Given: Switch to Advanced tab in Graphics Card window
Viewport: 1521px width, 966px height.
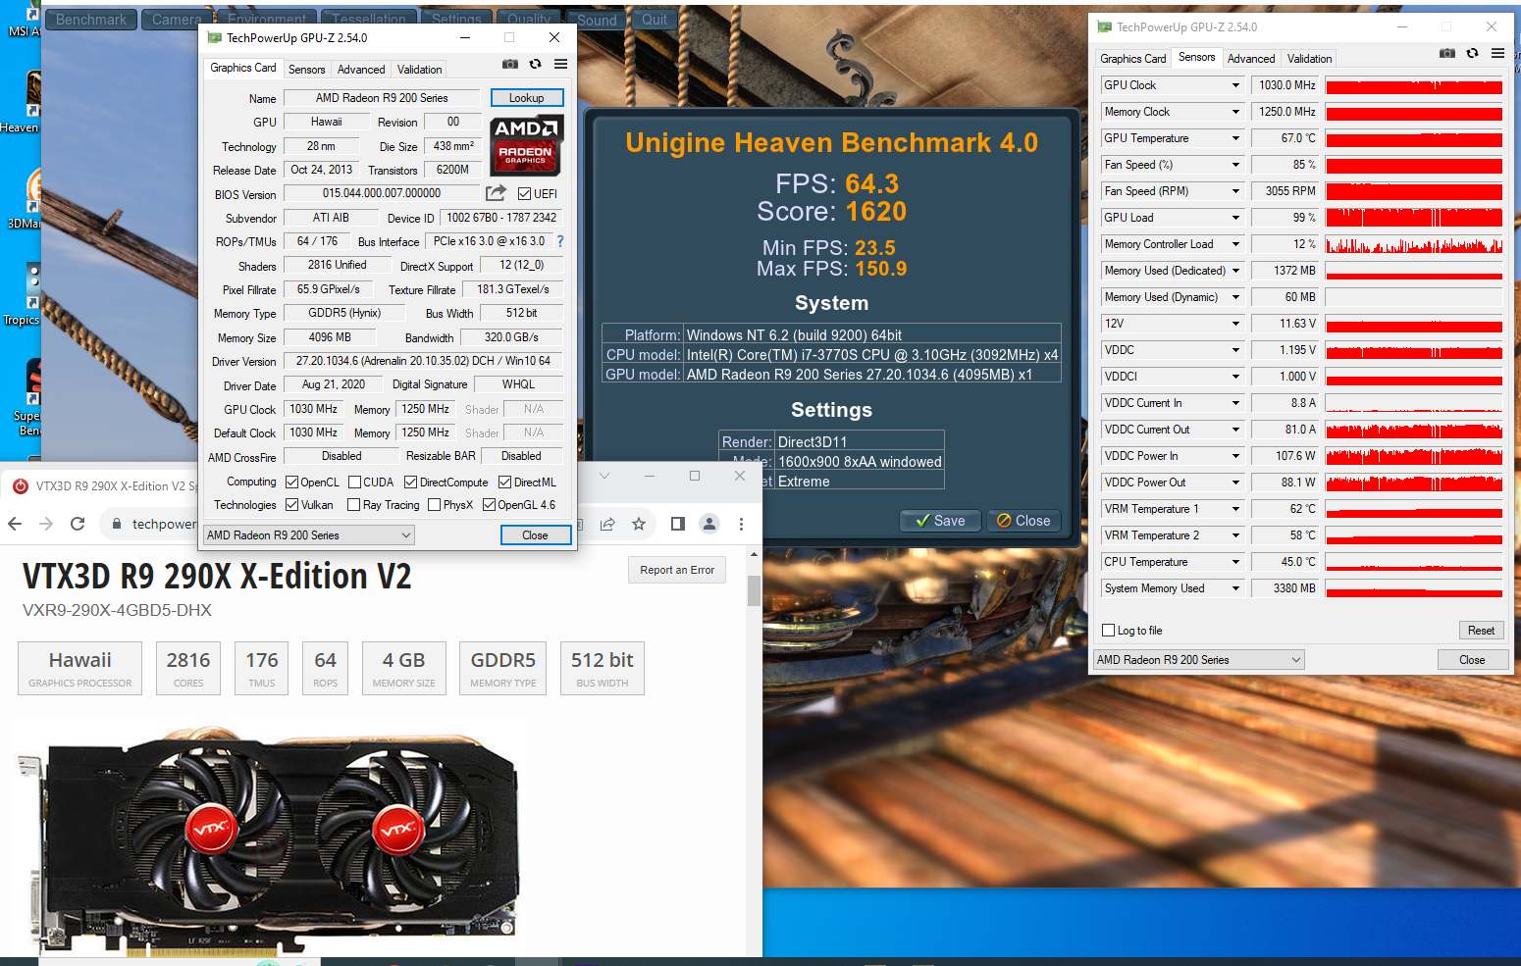Looking at the screenshot, I should pyautogui.click(x=361, y=70).
